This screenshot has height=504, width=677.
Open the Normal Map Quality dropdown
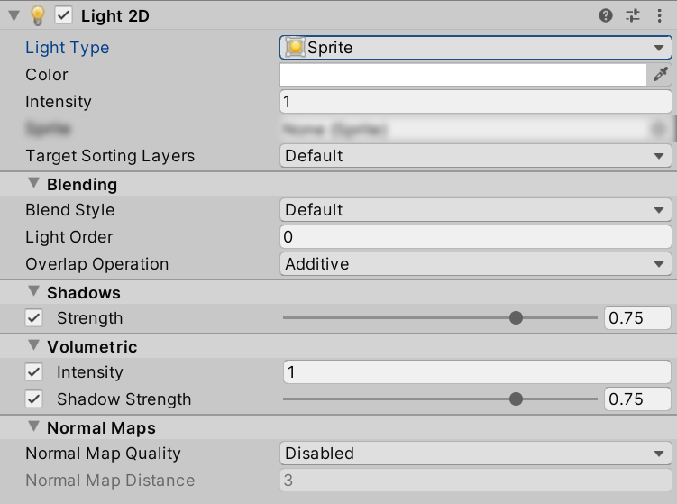coord(475,454)
